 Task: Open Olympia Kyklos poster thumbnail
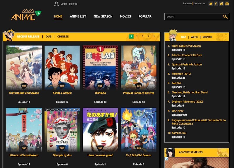tap(62, 130)
